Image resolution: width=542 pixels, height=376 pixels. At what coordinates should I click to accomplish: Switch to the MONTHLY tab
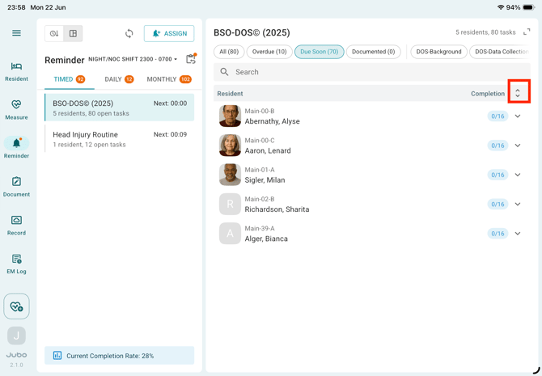click(x=169, y=79)
